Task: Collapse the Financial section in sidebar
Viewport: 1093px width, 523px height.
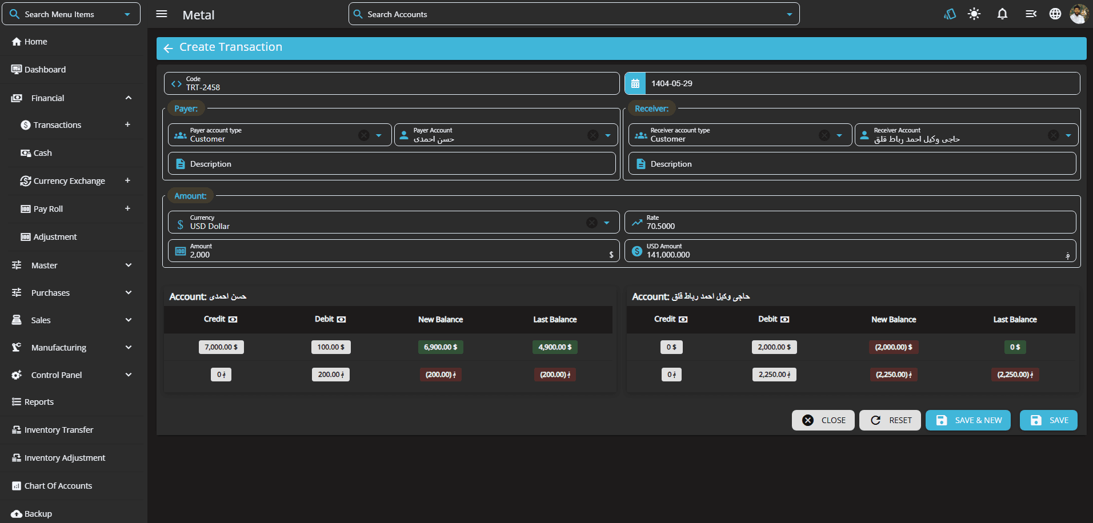Action: coord(128,98)
